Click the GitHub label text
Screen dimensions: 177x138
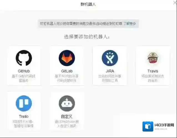(24, 71)
